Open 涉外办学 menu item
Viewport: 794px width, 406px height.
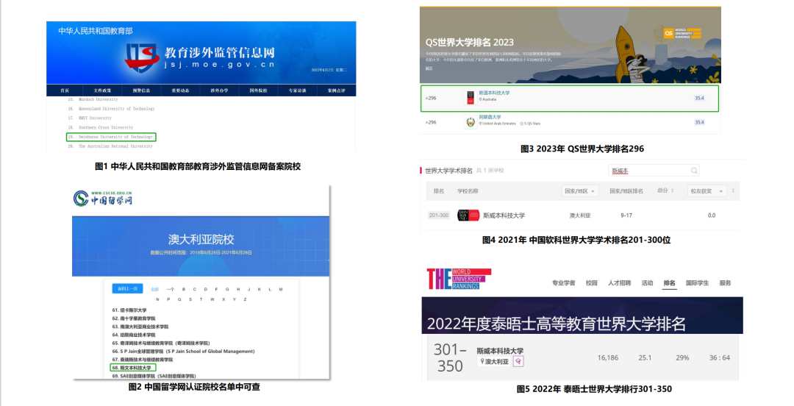(219, 90)
